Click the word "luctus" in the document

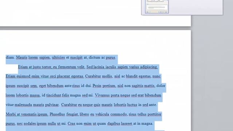click(x=132, y=105)
